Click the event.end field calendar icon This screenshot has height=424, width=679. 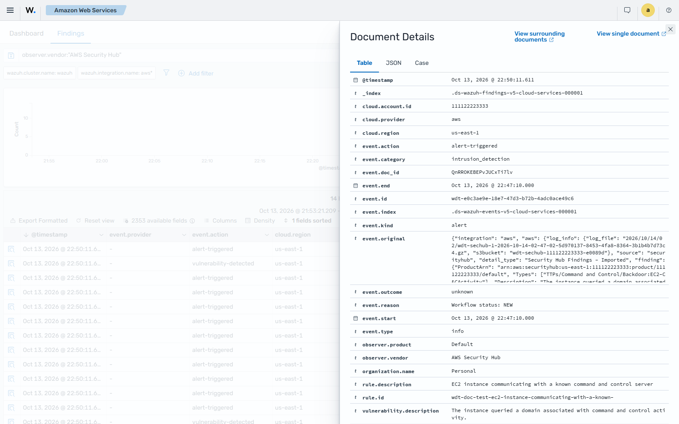356,186
